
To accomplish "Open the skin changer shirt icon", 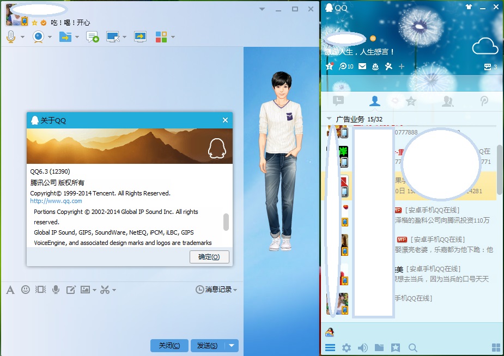I will pos(469,7).
